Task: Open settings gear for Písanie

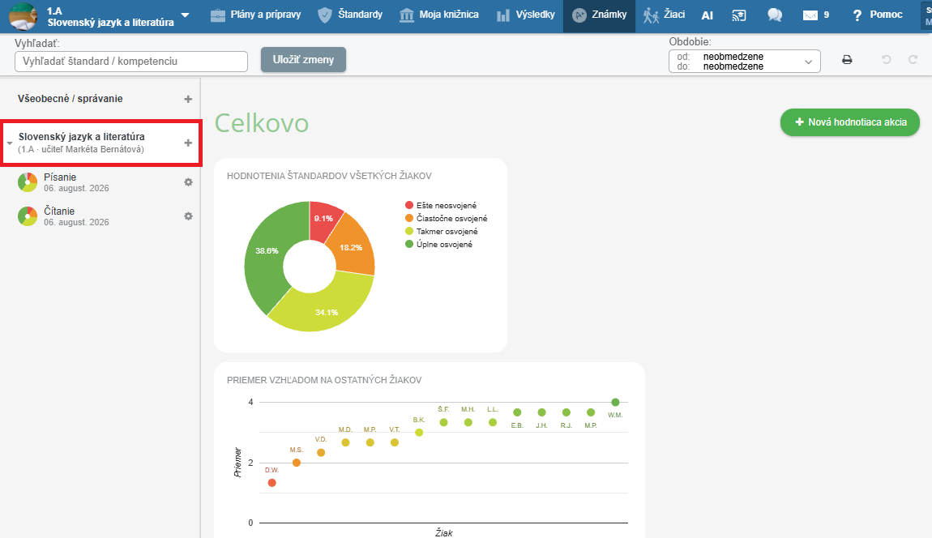Action: (188, 182)
